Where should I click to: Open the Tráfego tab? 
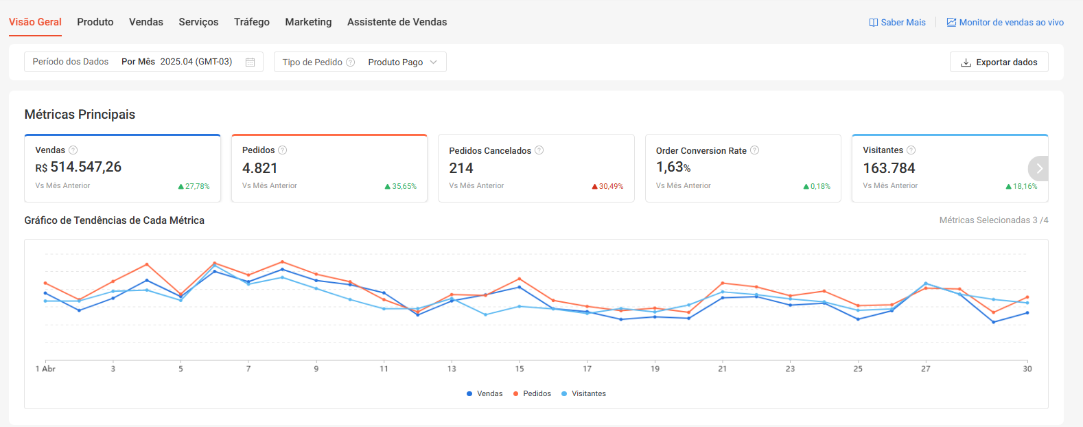coord(252,22)
